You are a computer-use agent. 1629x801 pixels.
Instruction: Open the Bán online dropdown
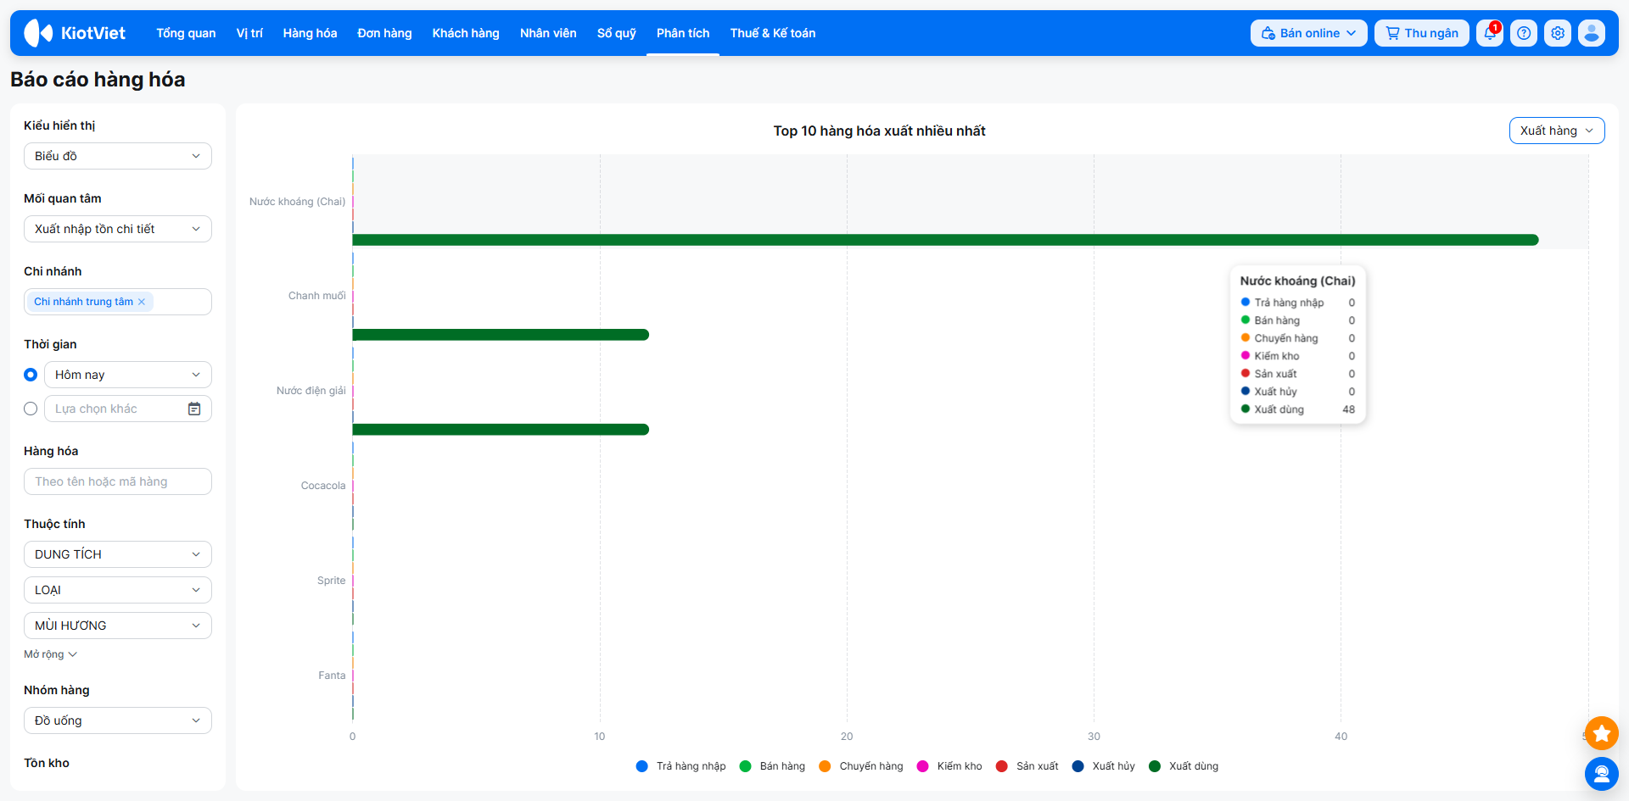(x=1308, y=33)
